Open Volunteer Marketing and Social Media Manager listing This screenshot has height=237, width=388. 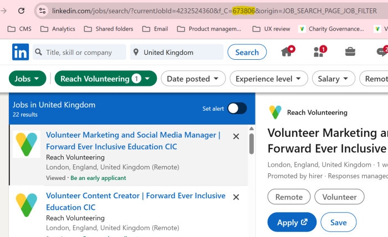click(133, 141)
